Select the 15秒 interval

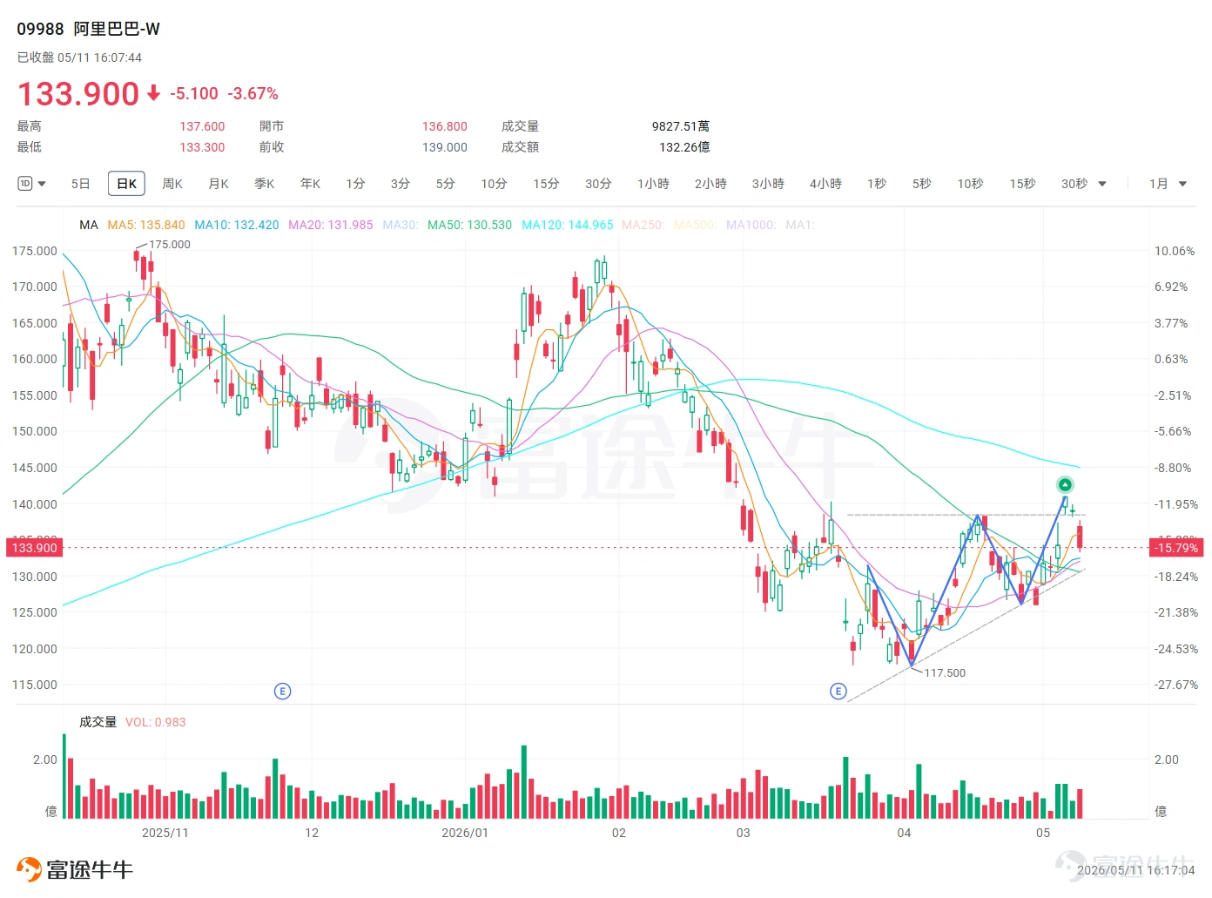[1022, 184]
